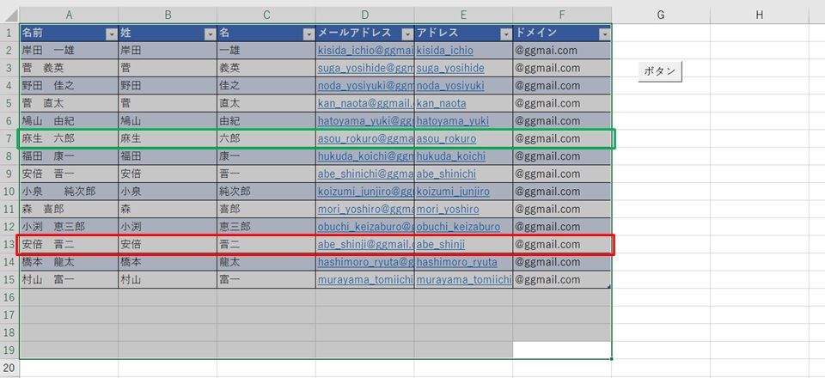The image size is (825, 378).
Task: Select column G header
Action: [661, 15]
